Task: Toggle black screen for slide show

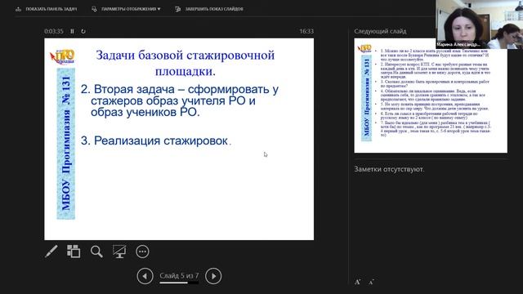Action: [x=119, y=252]
